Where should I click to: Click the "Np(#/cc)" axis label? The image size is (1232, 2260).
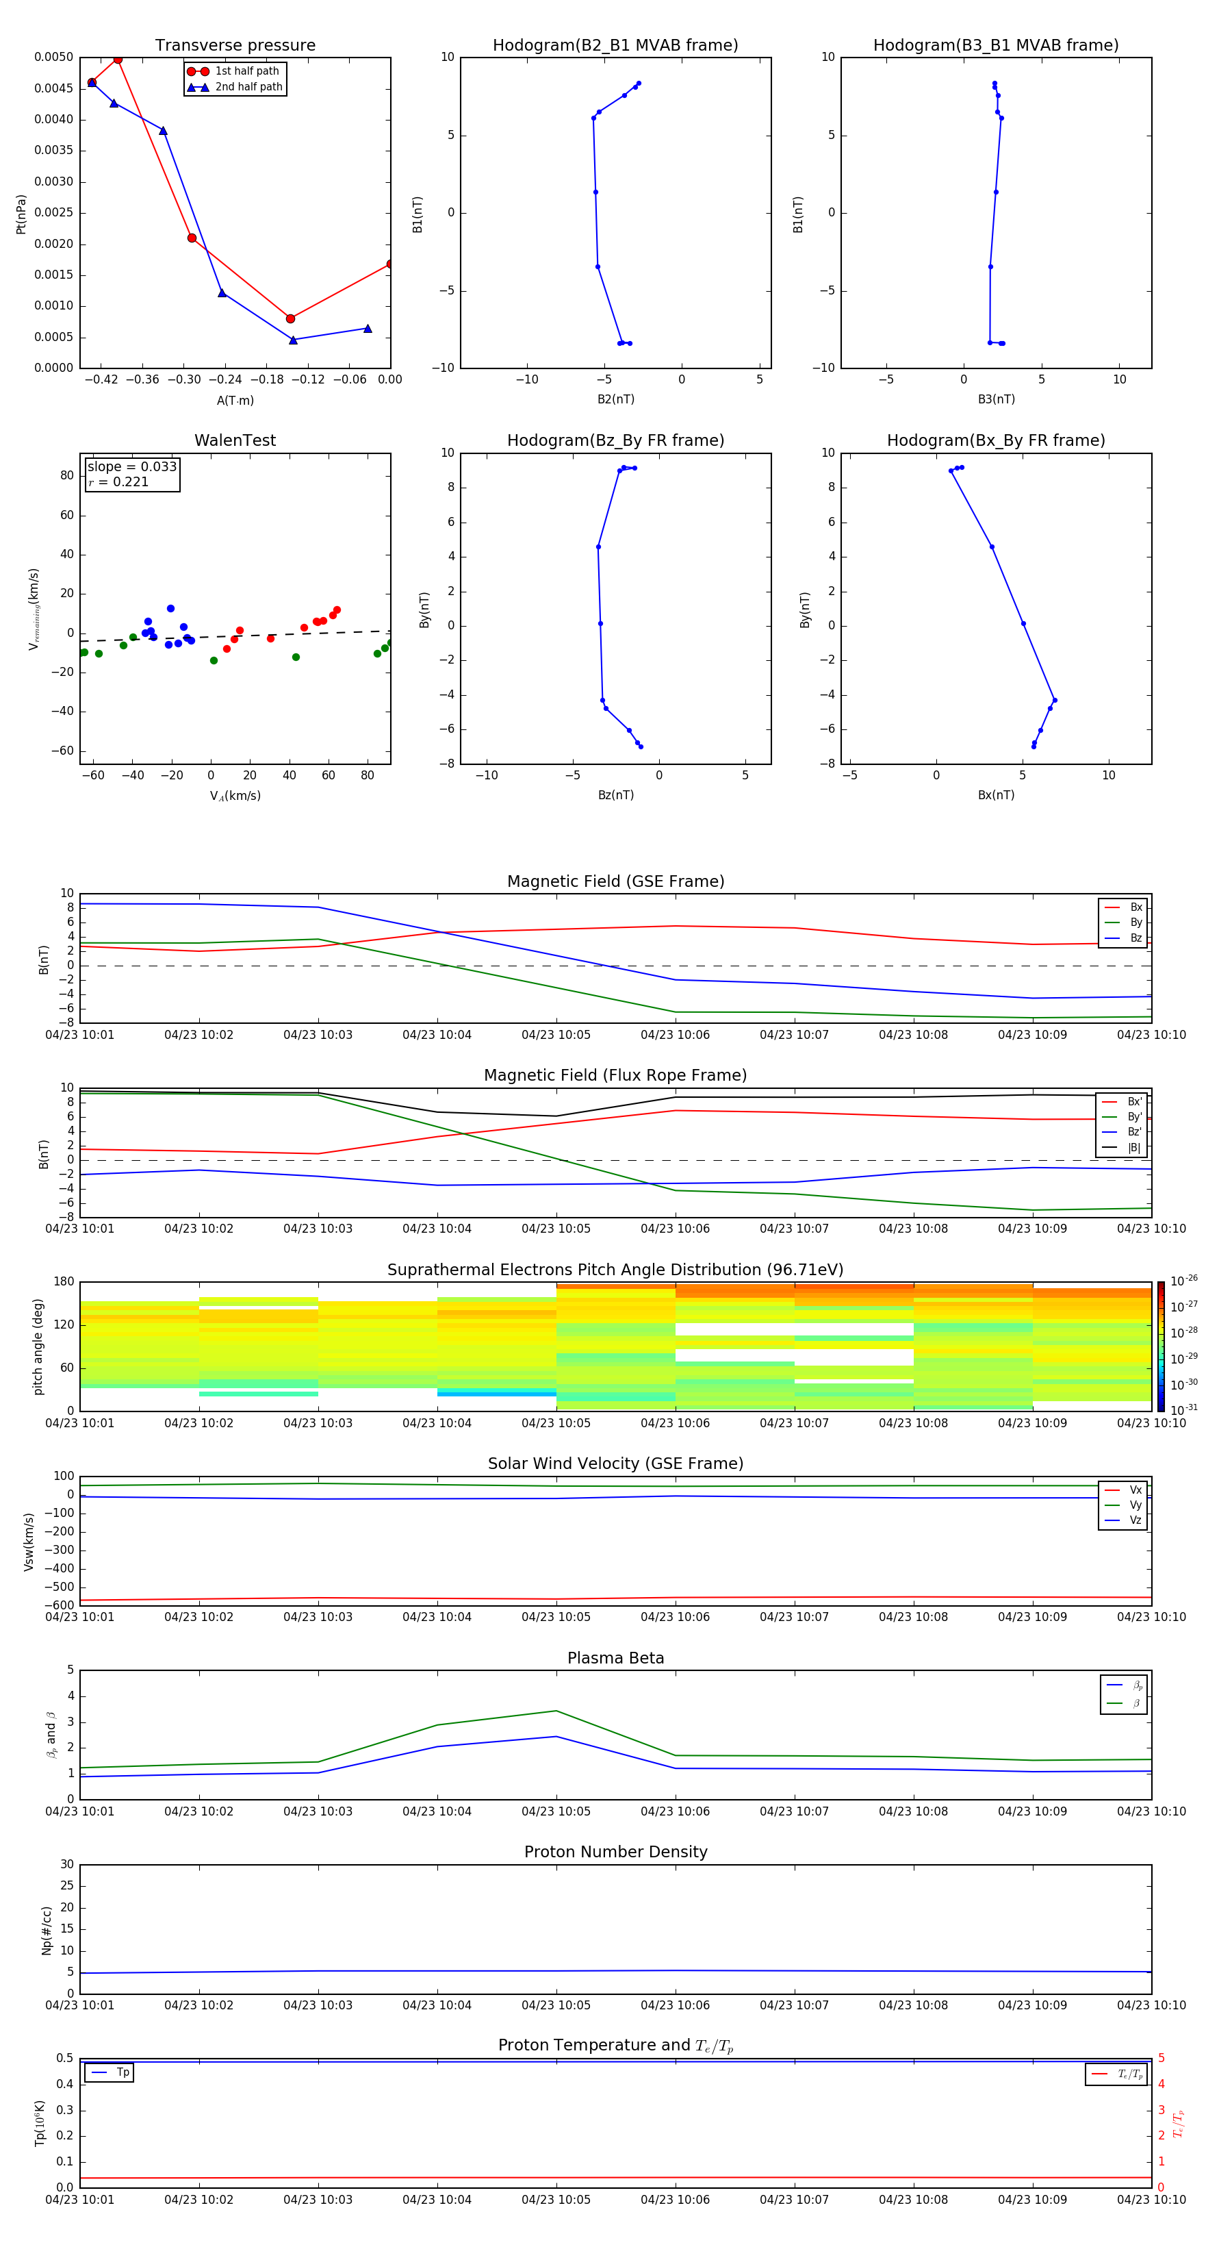(x=47, y=1930)
